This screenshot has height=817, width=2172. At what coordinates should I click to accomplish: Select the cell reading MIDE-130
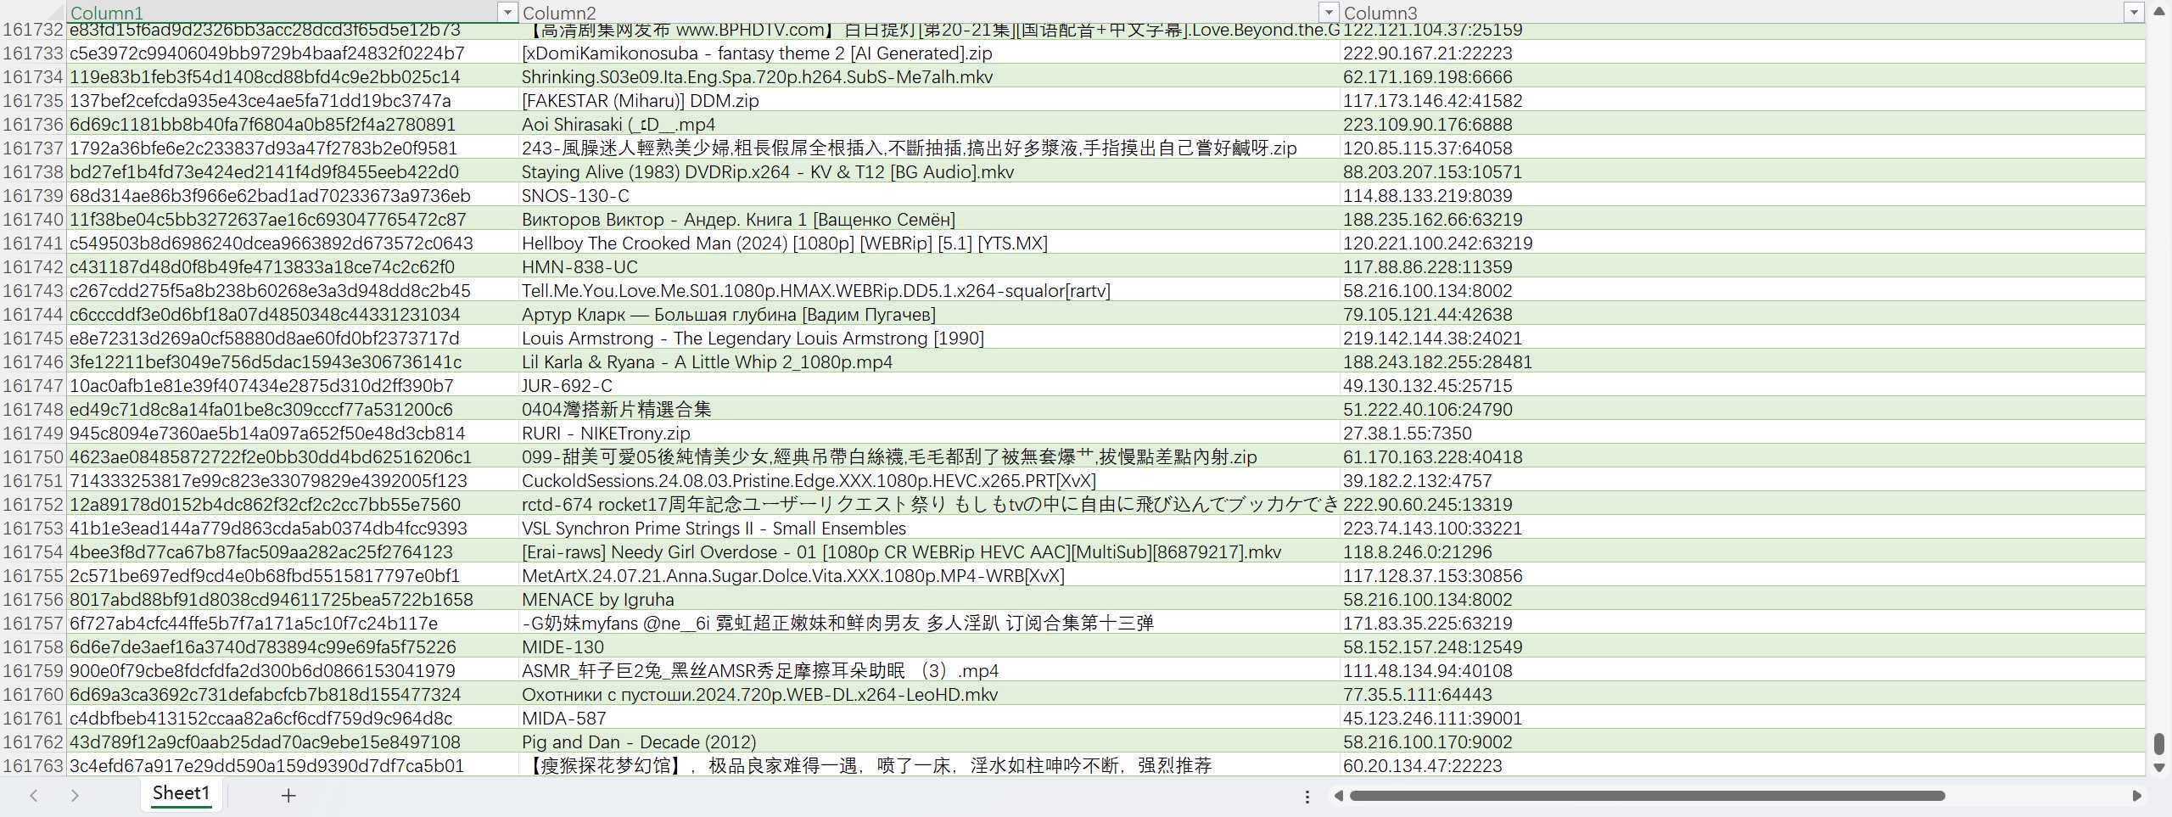point(929,646)
